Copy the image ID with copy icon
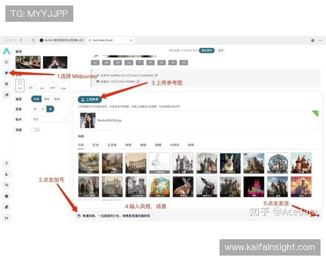Viewport: 326px width, 261px height. (138, 82)
